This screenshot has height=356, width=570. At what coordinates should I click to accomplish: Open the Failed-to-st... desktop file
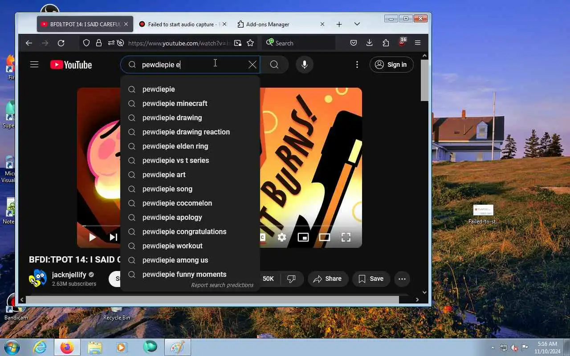(484, 214)
